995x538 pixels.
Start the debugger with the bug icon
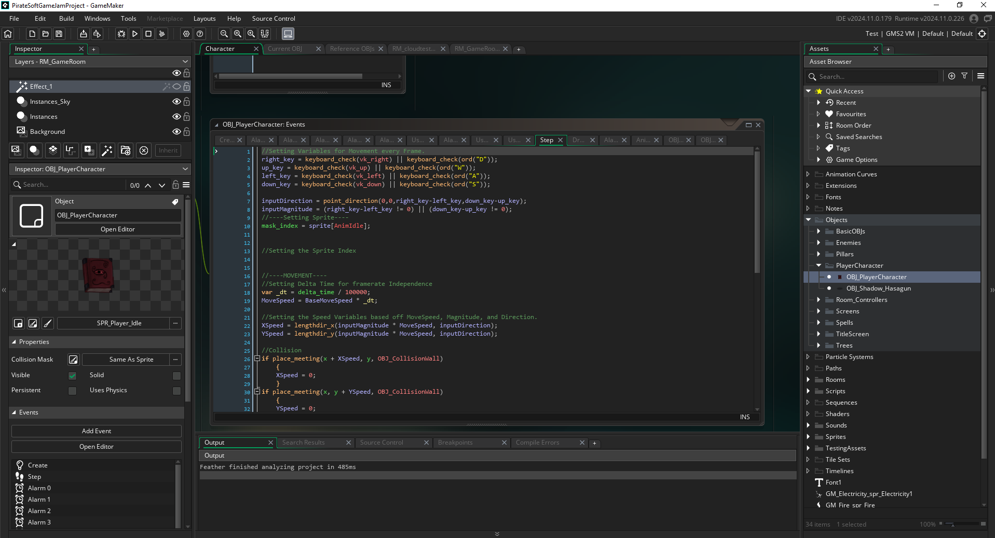click(121, 34)
